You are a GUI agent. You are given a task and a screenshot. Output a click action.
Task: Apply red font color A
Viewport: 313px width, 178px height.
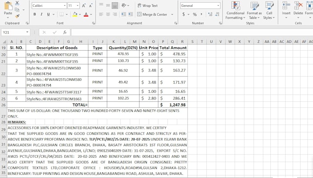pyautogui.click(x=86, y=14)
